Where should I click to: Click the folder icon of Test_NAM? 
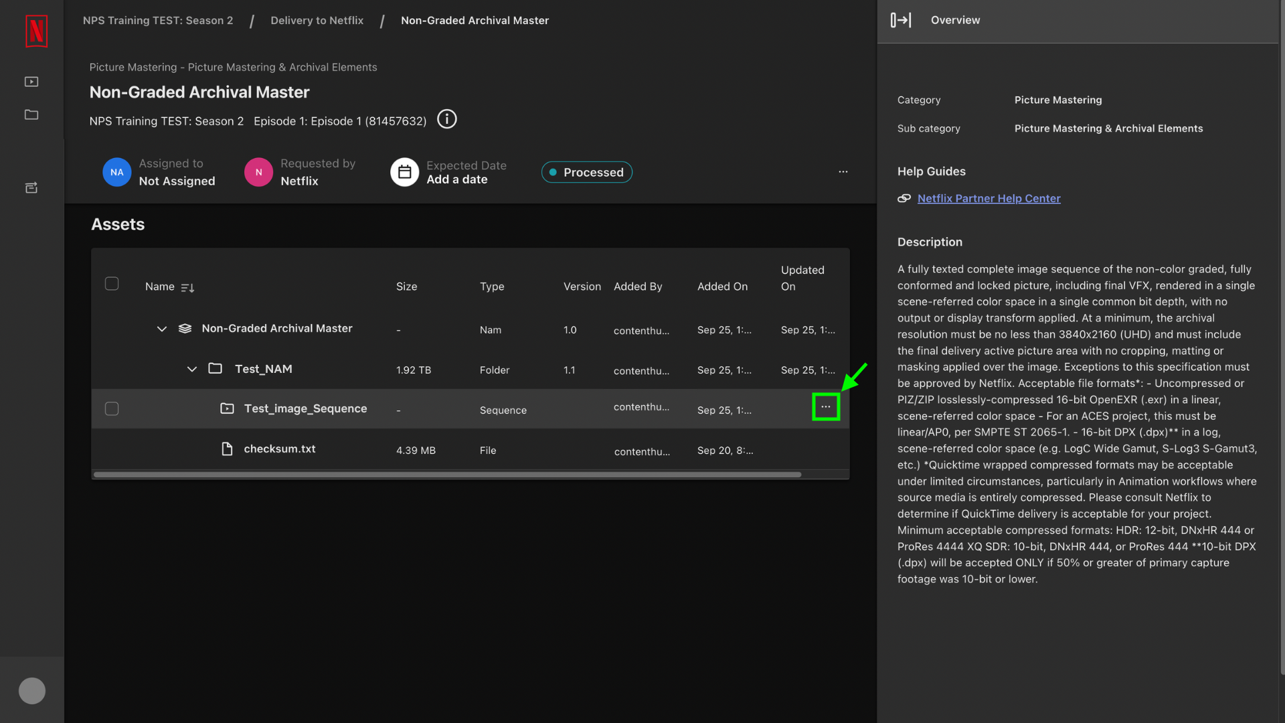pyautogui.click(x=215, y=368)
